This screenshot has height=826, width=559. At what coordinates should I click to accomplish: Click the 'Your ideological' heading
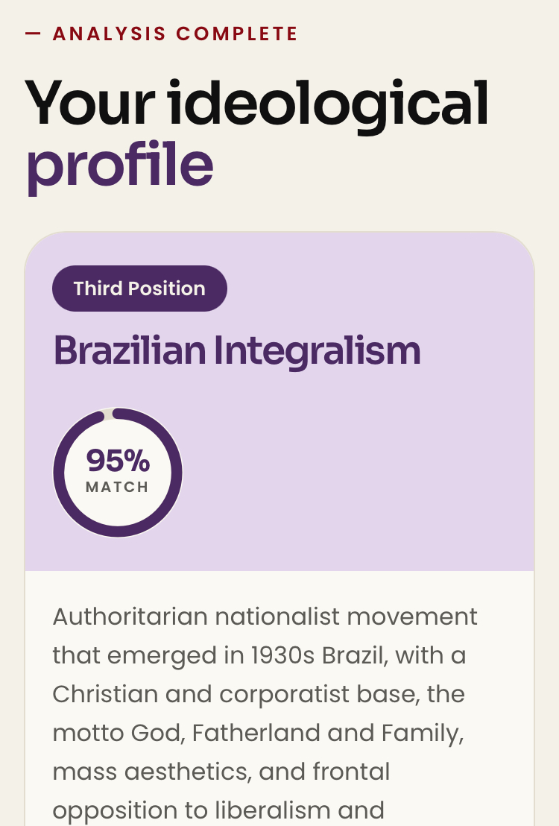pos(256,103)
